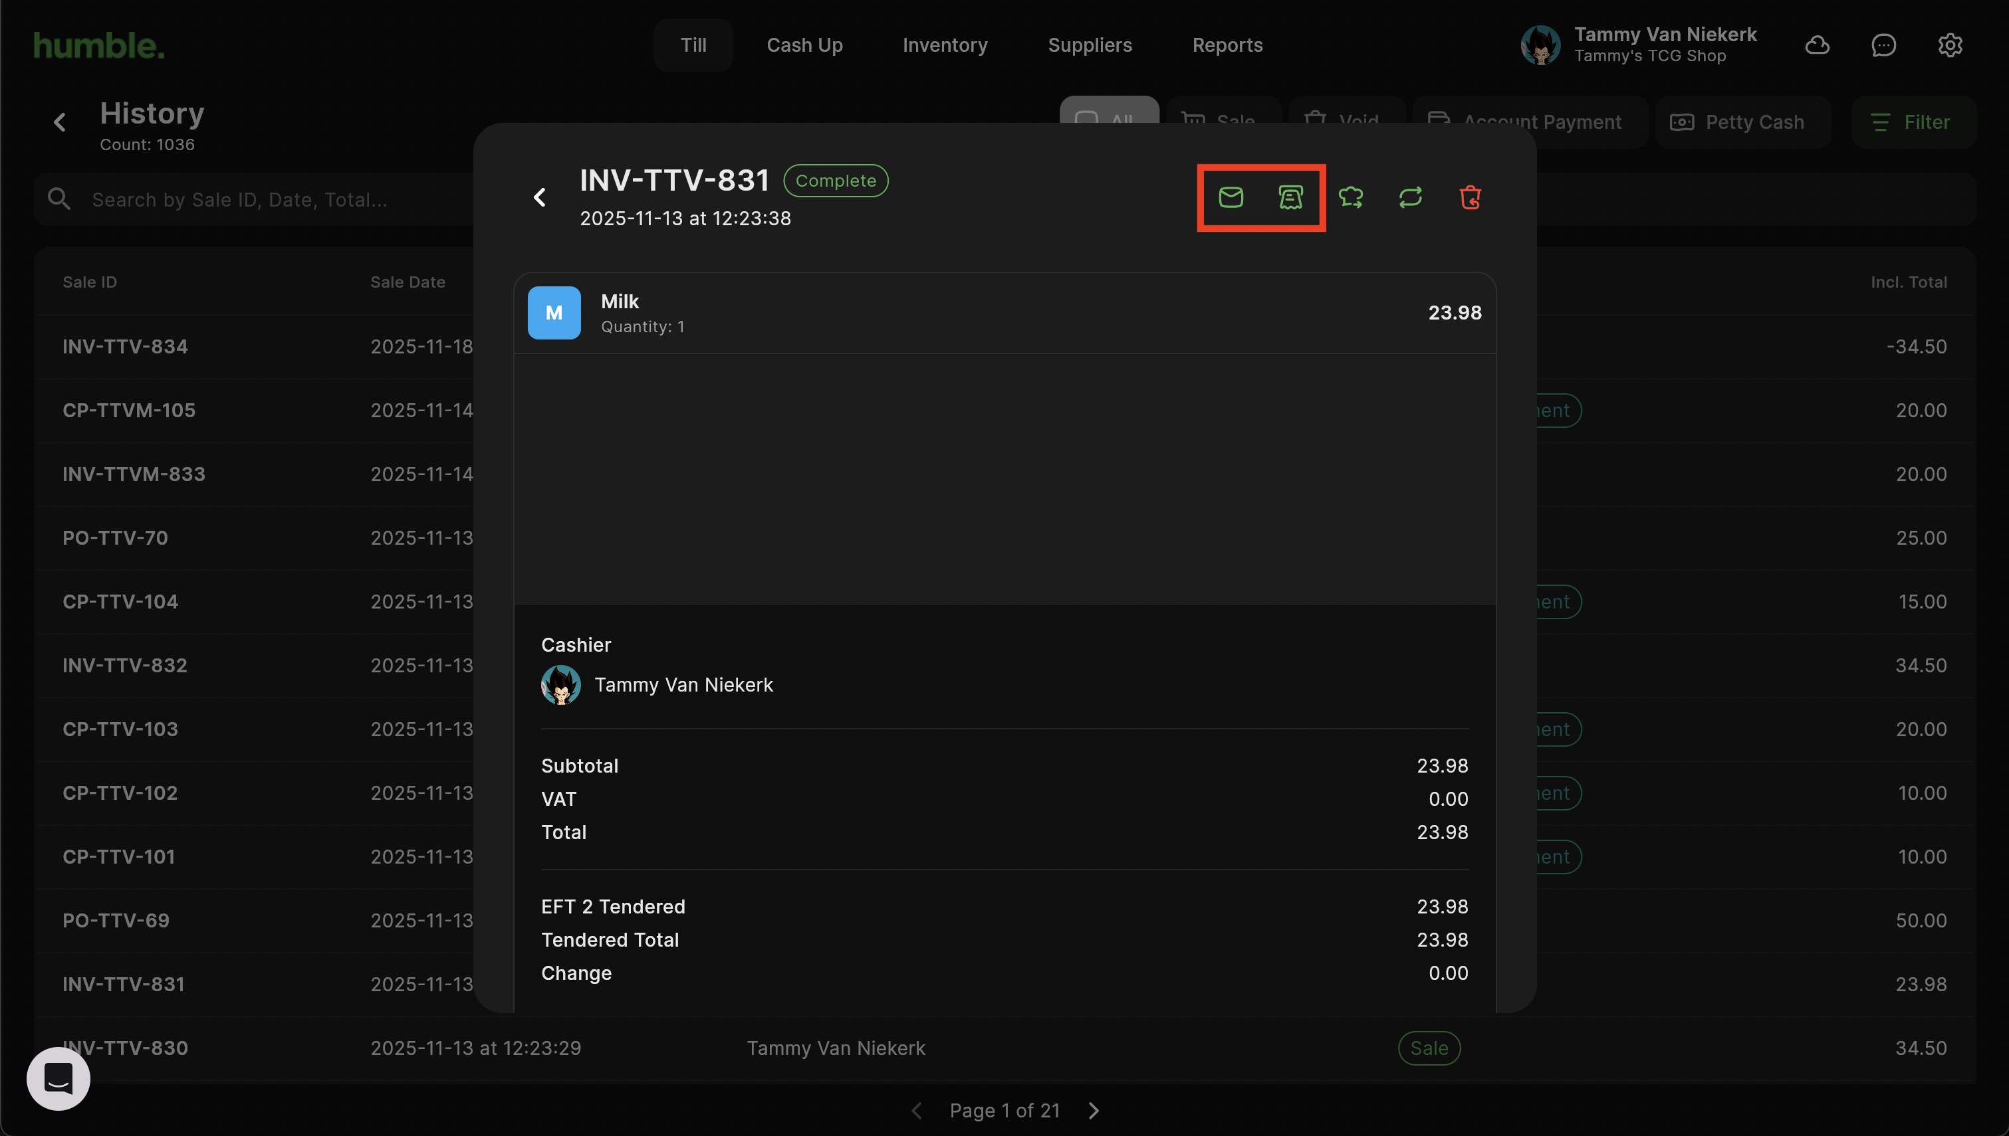Go back from the INV-TTV-831 detail panel
2009x1136 pixels.
point(540,197)
